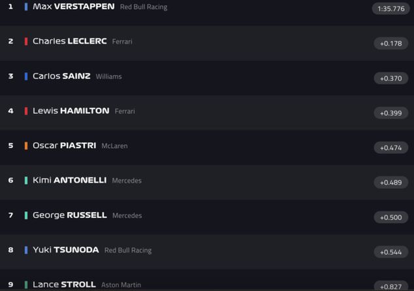Click the Aston Martin team label
414x291 pixels.
(x=121, y=285)
